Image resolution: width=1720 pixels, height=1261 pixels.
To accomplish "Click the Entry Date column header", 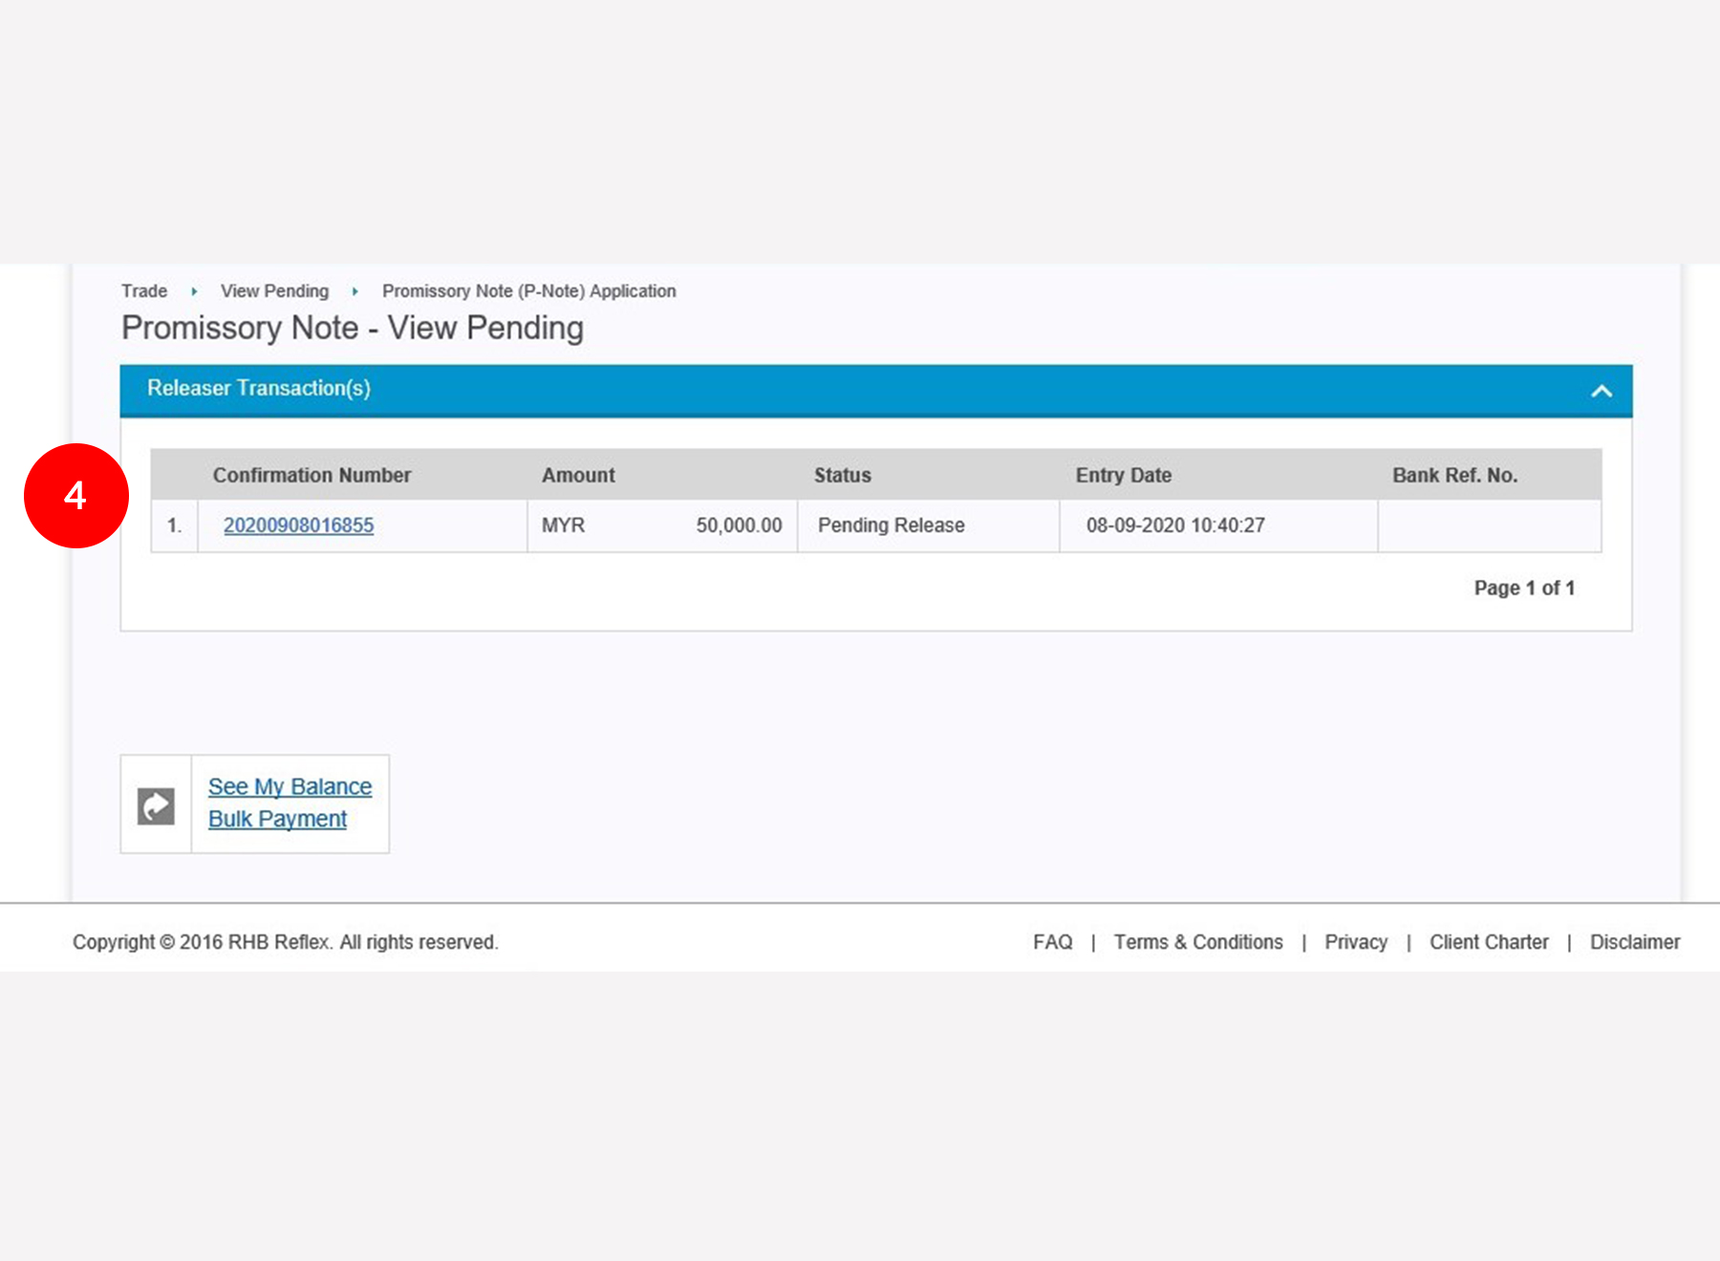I will click(x=1123, y=475).
